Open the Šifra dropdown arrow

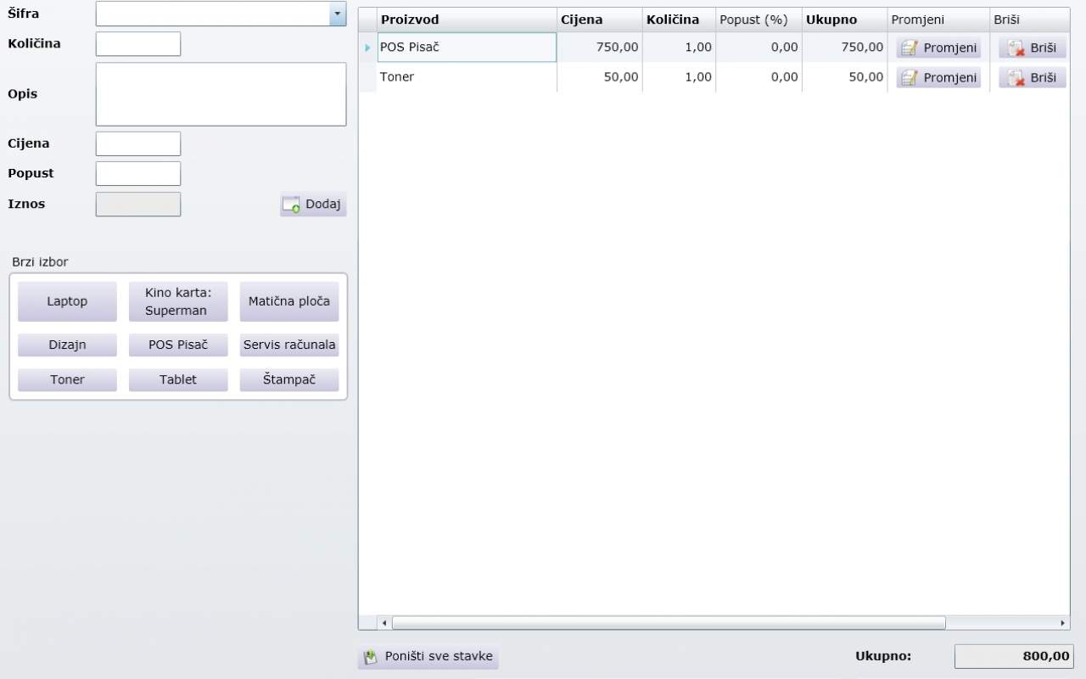click(x=338, y=14)
